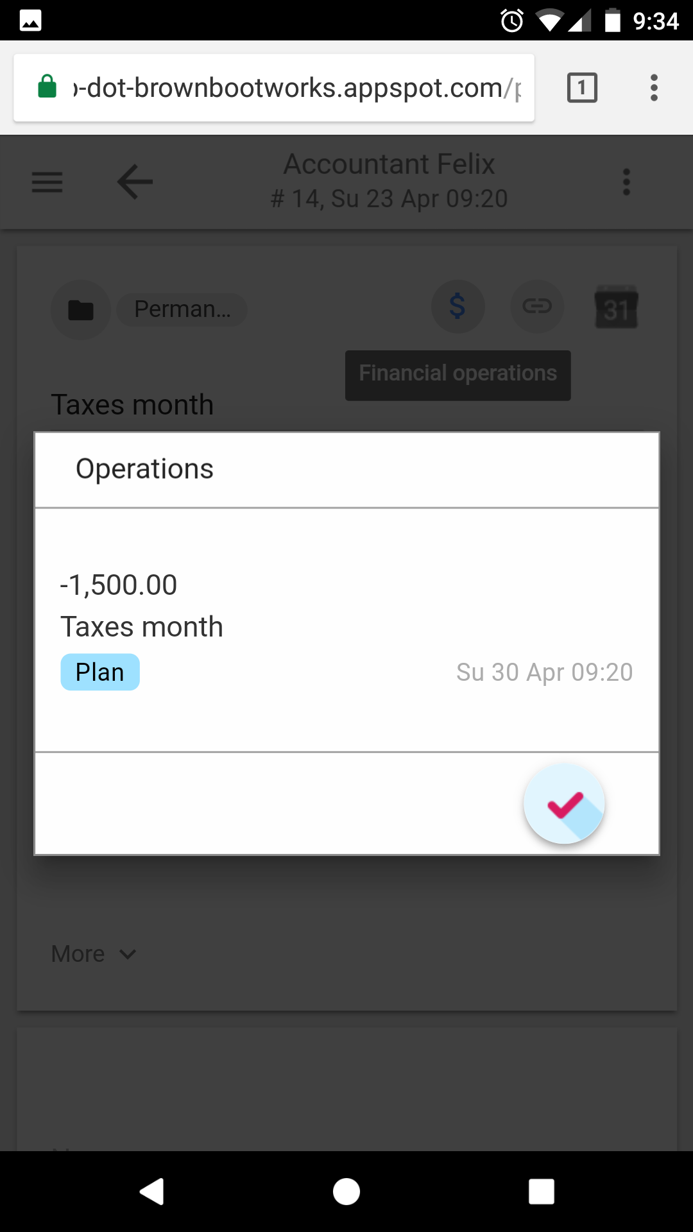The width and height of the screenshot is (693, 1232).
Task: Click the link chain icon
Action: pos(537,307)
